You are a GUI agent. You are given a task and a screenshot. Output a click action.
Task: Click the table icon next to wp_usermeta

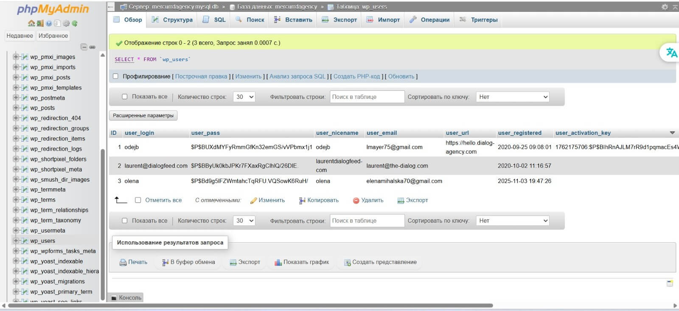[25, 230]
